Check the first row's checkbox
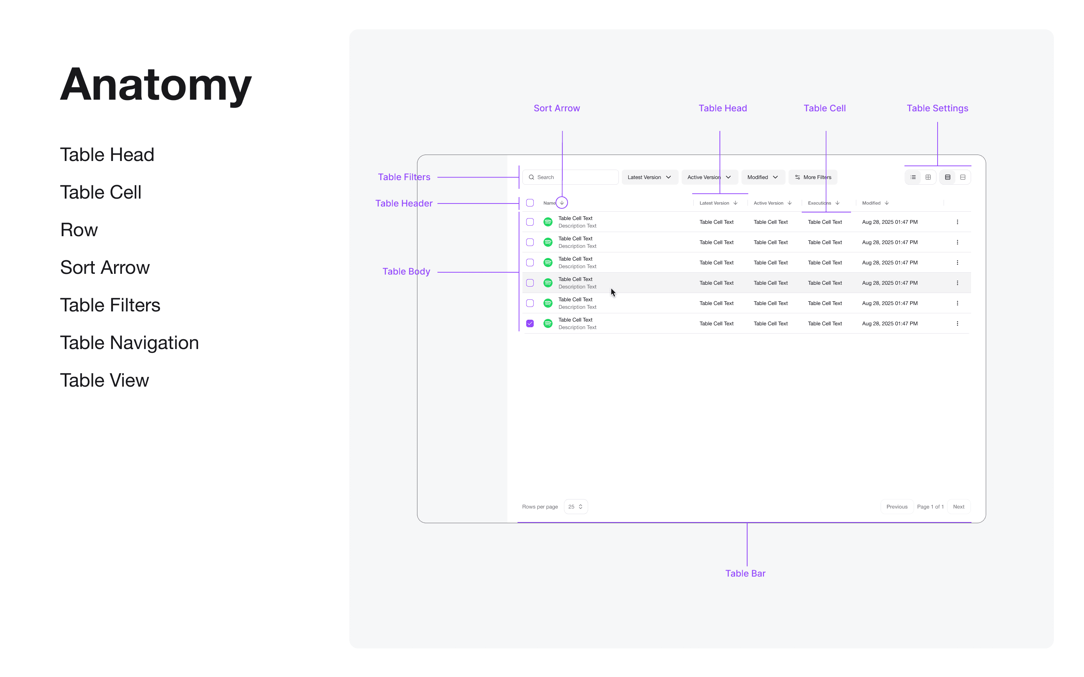 530,222
